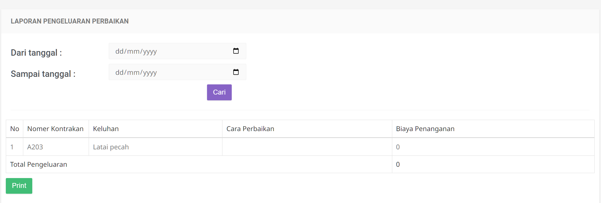
Task: Click the Dari tanggal label
Action: point(36,53)
